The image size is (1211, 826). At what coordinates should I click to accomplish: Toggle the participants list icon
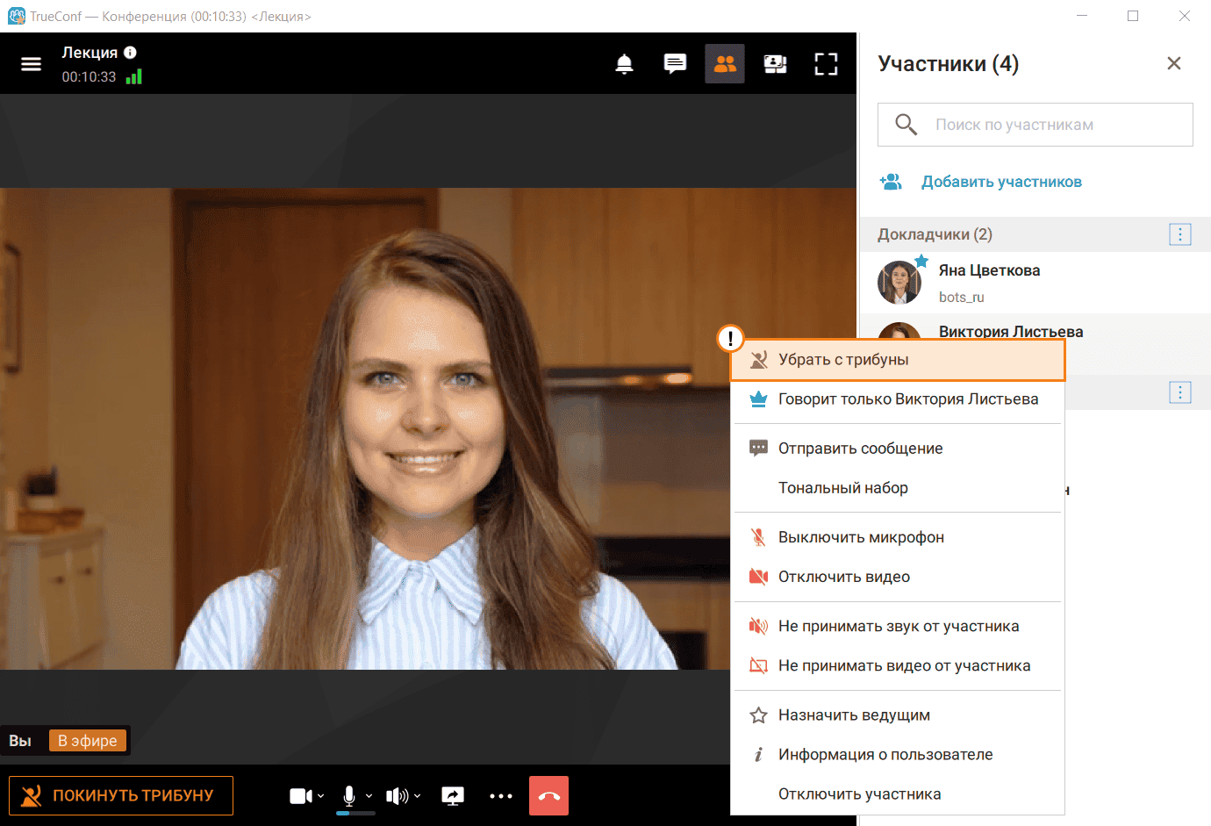725,64
